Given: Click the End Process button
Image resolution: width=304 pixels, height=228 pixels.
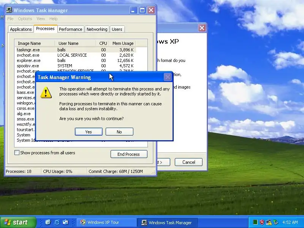Looking at the screenshot, I should click(129, 154).
